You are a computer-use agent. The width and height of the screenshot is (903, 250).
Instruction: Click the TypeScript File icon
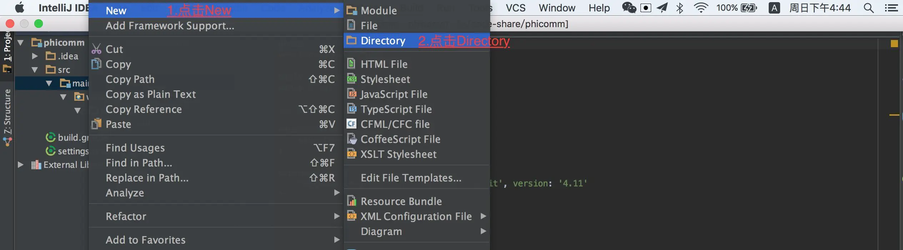[352, 109]
